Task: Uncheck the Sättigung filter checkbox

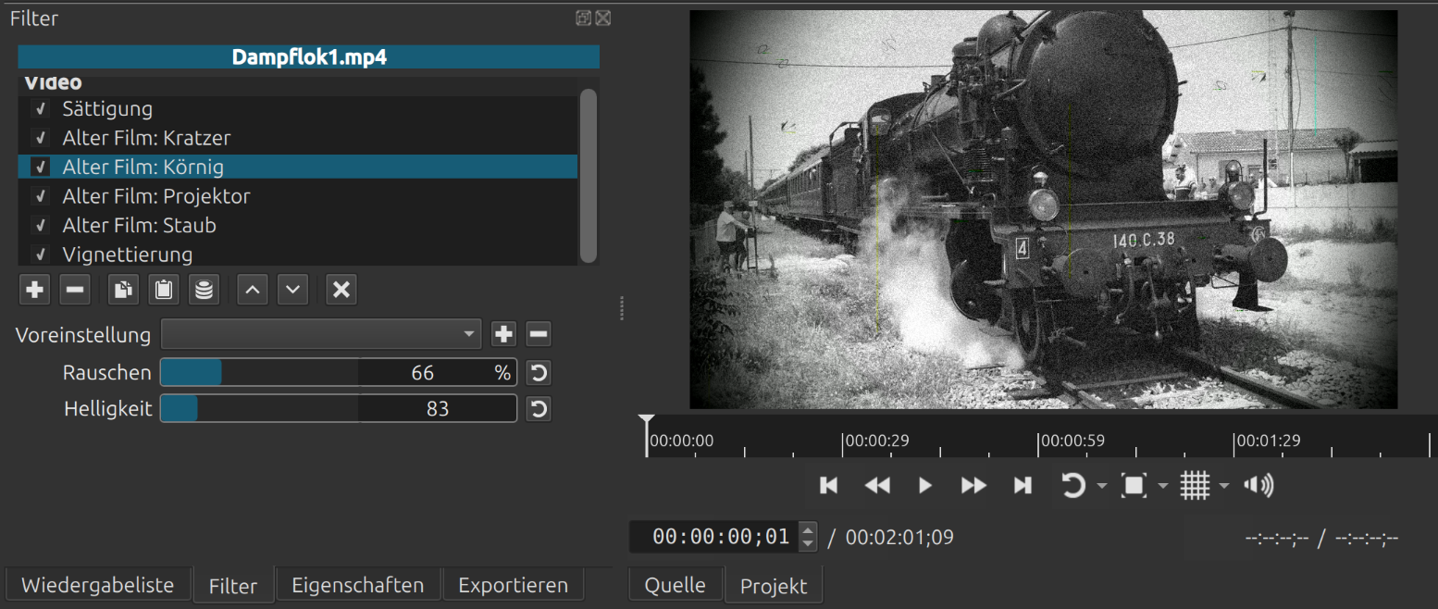Action: point(41,109)
